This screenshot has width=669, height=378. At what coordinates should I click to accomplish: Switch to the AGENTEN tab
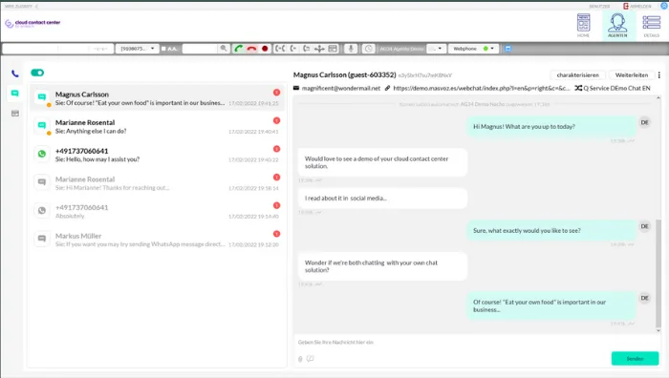(617, 25)
